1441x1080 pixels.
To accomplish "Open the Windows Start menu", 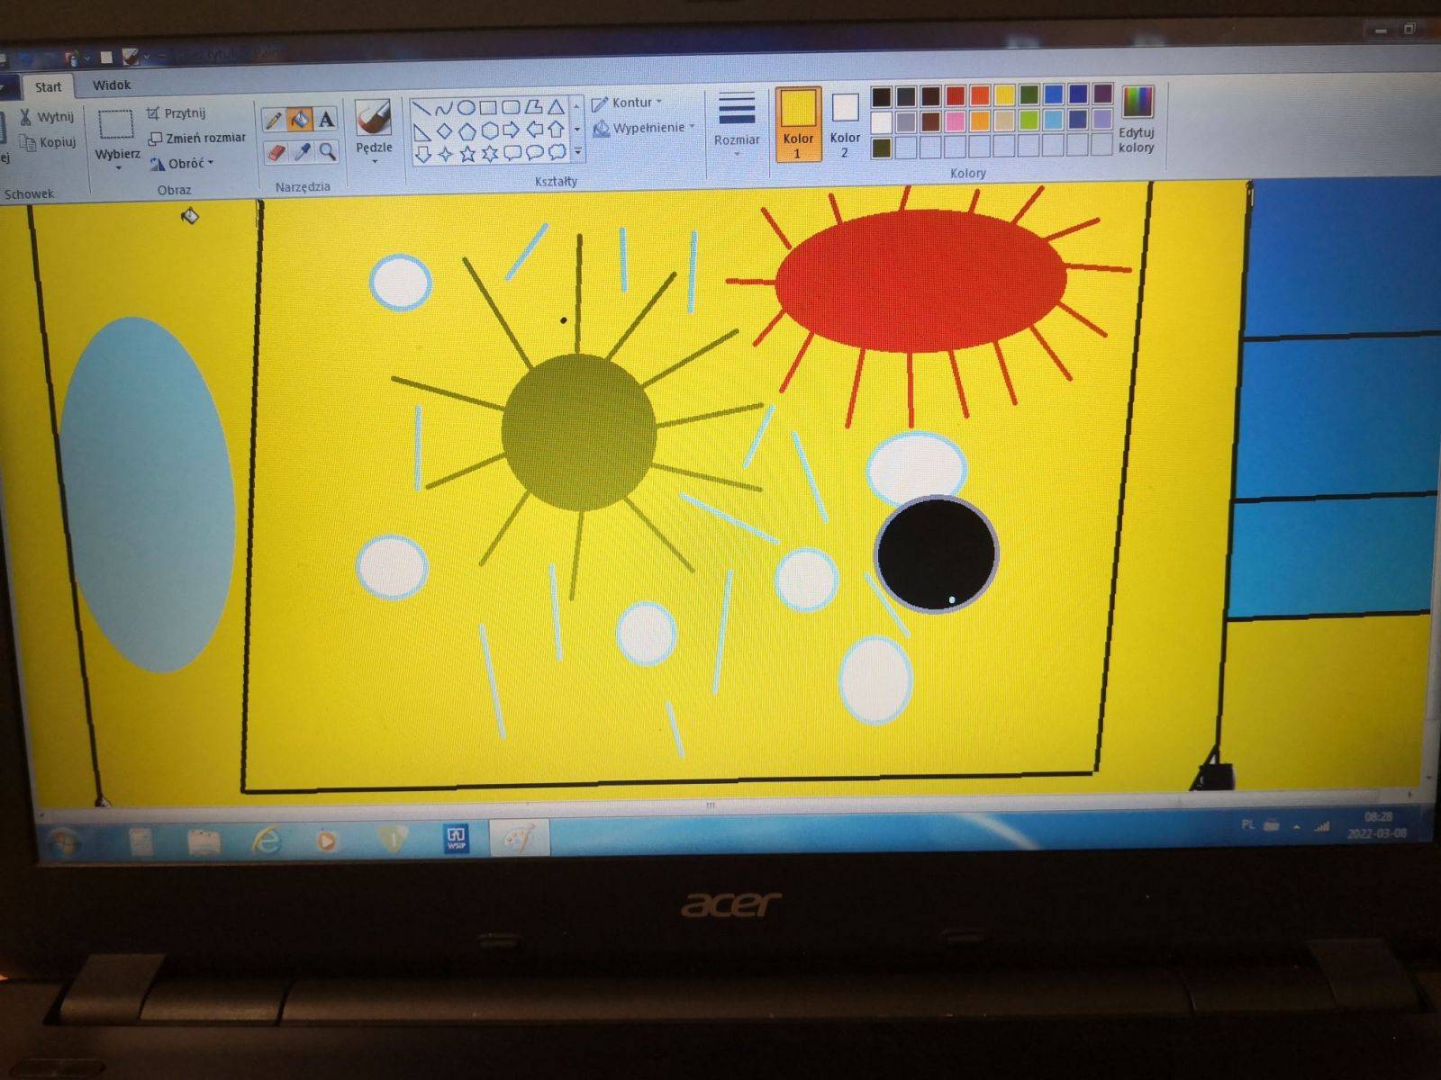I will (66, 842).
